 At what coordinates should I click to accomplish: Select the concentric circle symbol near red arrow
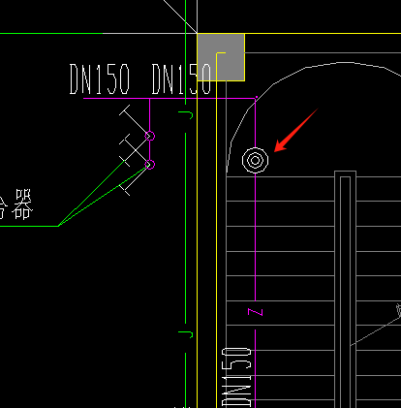coord(255,160)
